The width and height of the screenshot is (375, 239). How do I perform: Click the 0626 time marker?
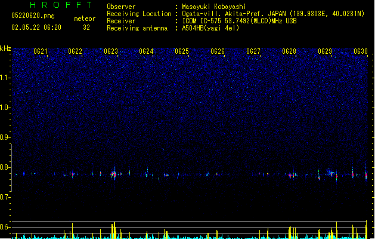(218, 51)
